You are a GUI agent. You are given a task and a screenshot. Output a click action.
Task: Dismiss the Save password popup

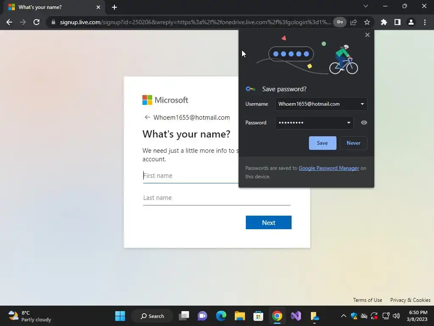click(367, 35)
